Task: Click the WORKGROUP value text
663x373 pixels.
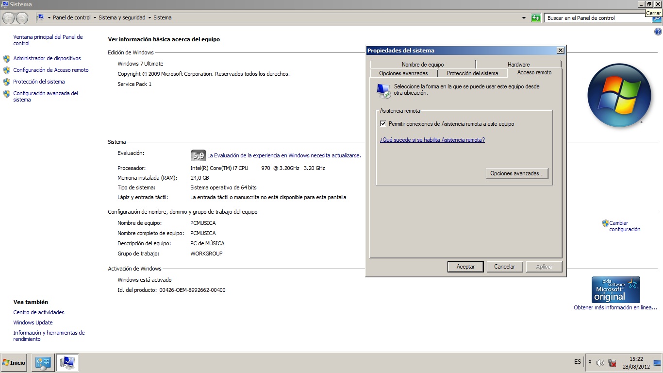Action: click(x=206, y=254)
